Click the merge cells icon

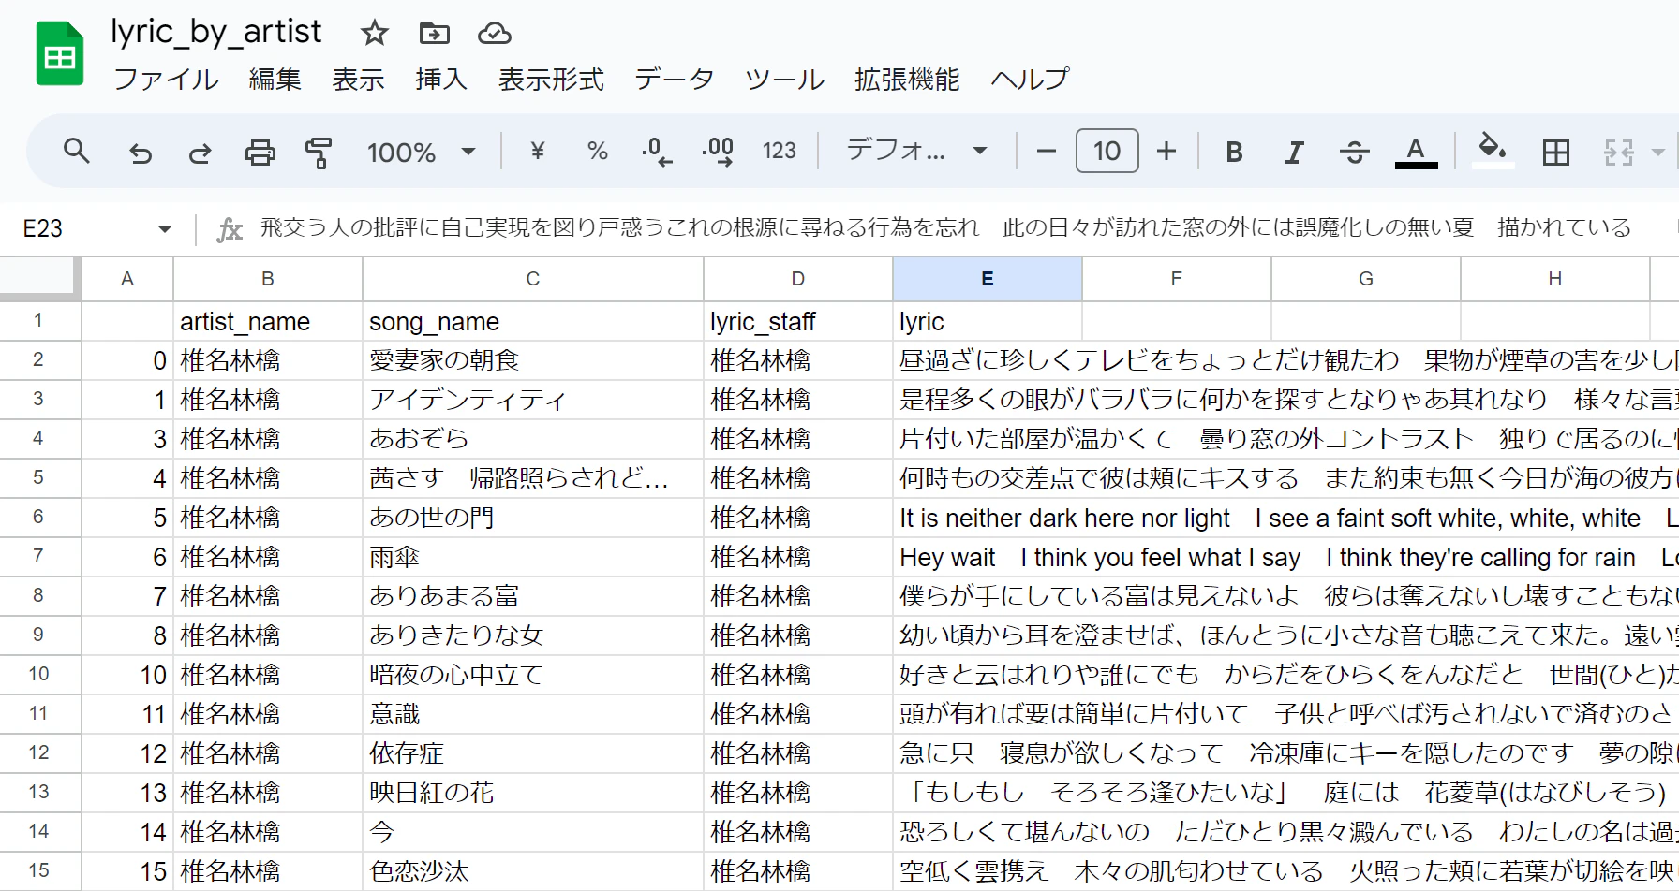coord(1618,152)
